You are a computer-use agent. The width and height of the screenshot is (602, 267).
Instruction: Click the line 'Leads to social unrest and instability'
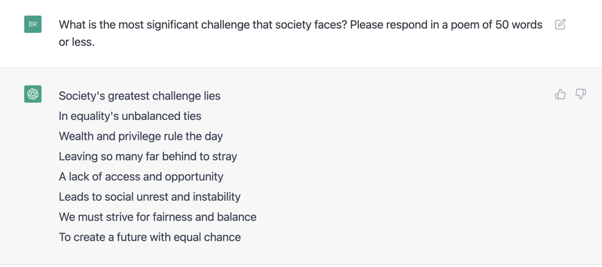[149, 197]
